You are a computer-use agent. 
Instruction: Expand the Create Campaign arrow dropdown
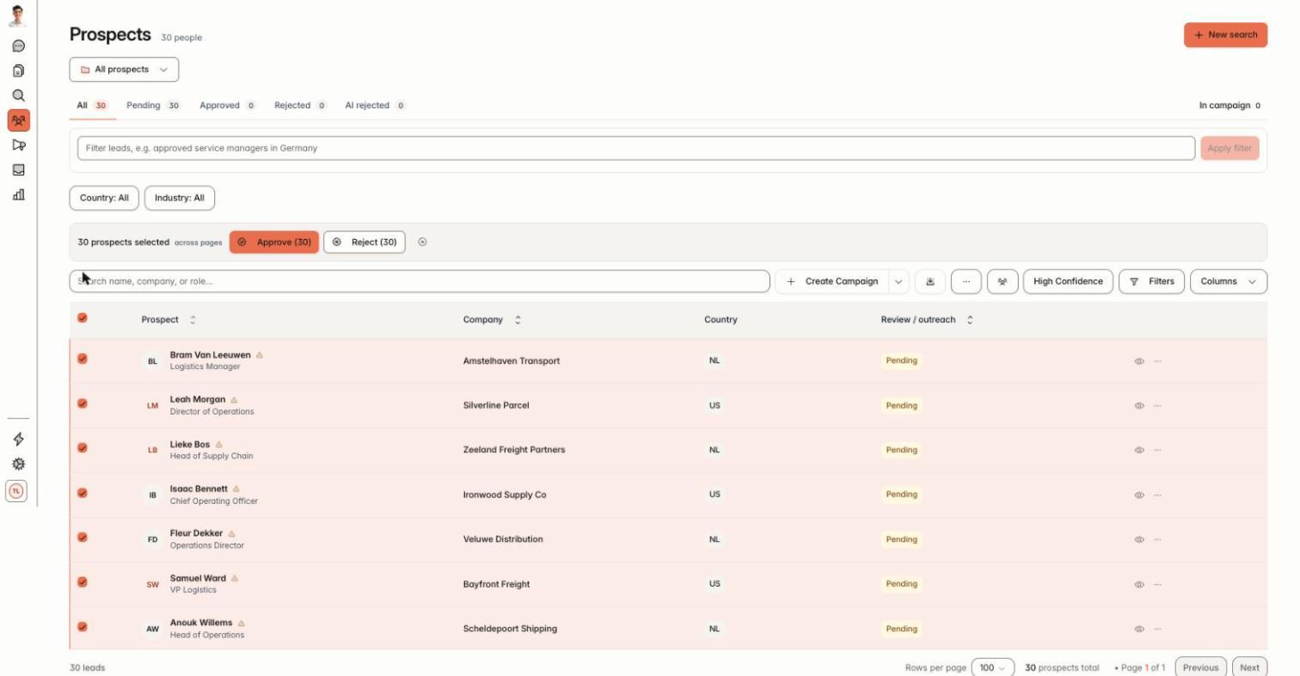pyautogui.click(x=898, y=281)
